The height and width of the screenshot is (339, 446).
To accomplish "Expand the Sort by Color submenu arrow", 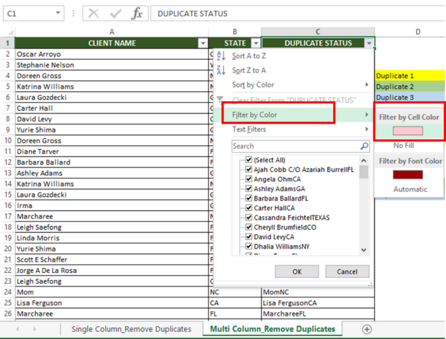I will (x=366, y=85).
